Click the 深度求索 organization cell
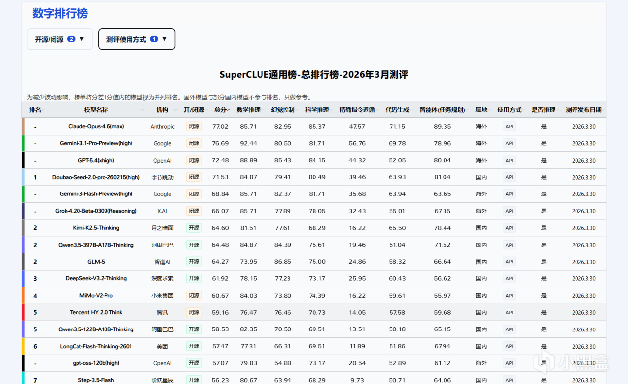Viewport: 628px width, 384px height. point(162,278)
